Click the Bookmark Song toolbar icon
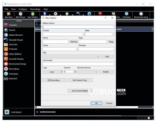Screen dimensions: 156x121 (141, 15)
